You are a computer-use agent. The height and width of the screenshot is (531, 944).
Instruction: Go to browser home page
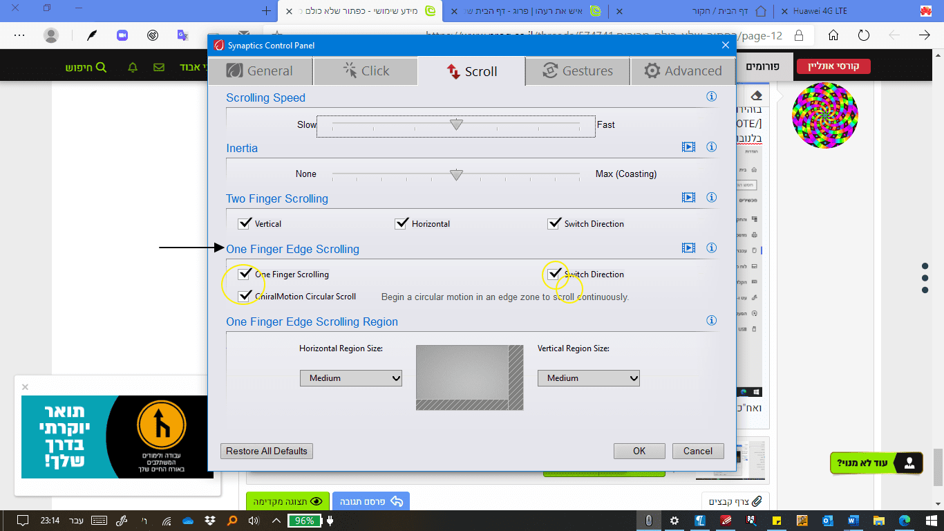point(833,35)
